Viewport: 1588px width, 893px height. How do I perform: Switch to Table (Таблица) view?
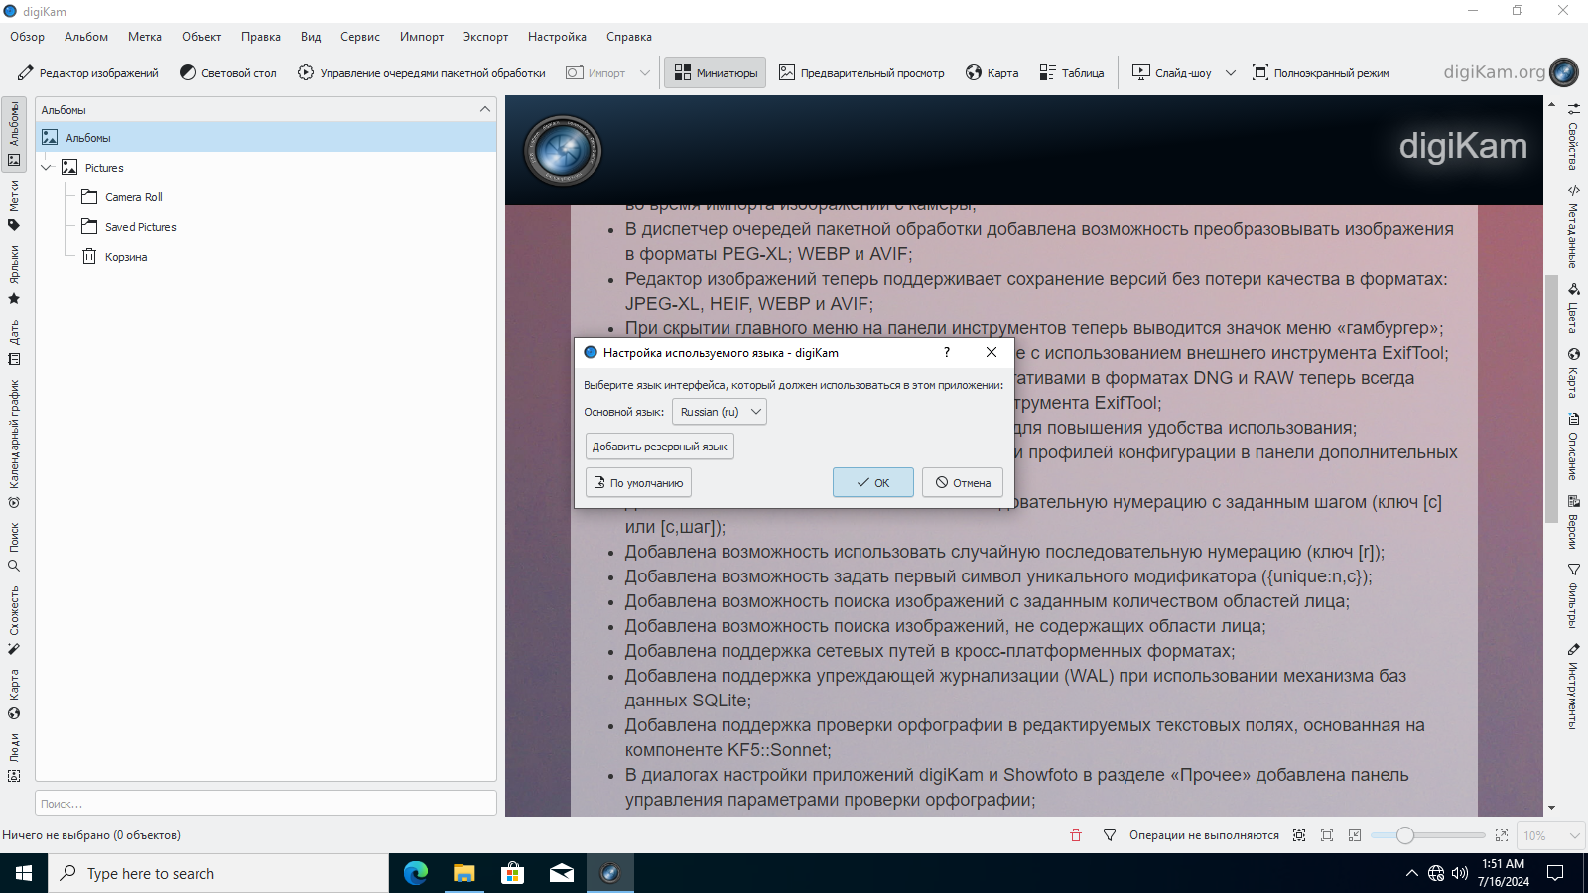point(1072,73)
